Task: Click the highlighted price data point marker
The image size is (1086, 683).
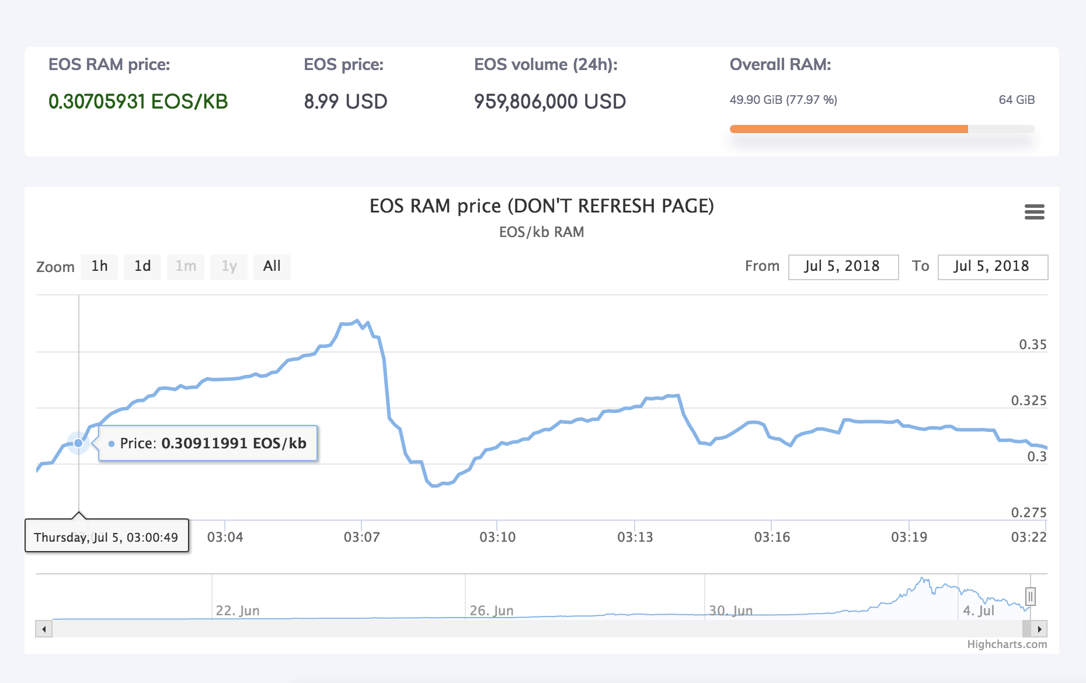Action: pos(78,443)
